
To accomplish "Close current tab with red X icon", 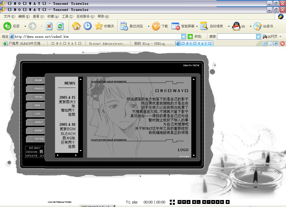I will [282, 44].
